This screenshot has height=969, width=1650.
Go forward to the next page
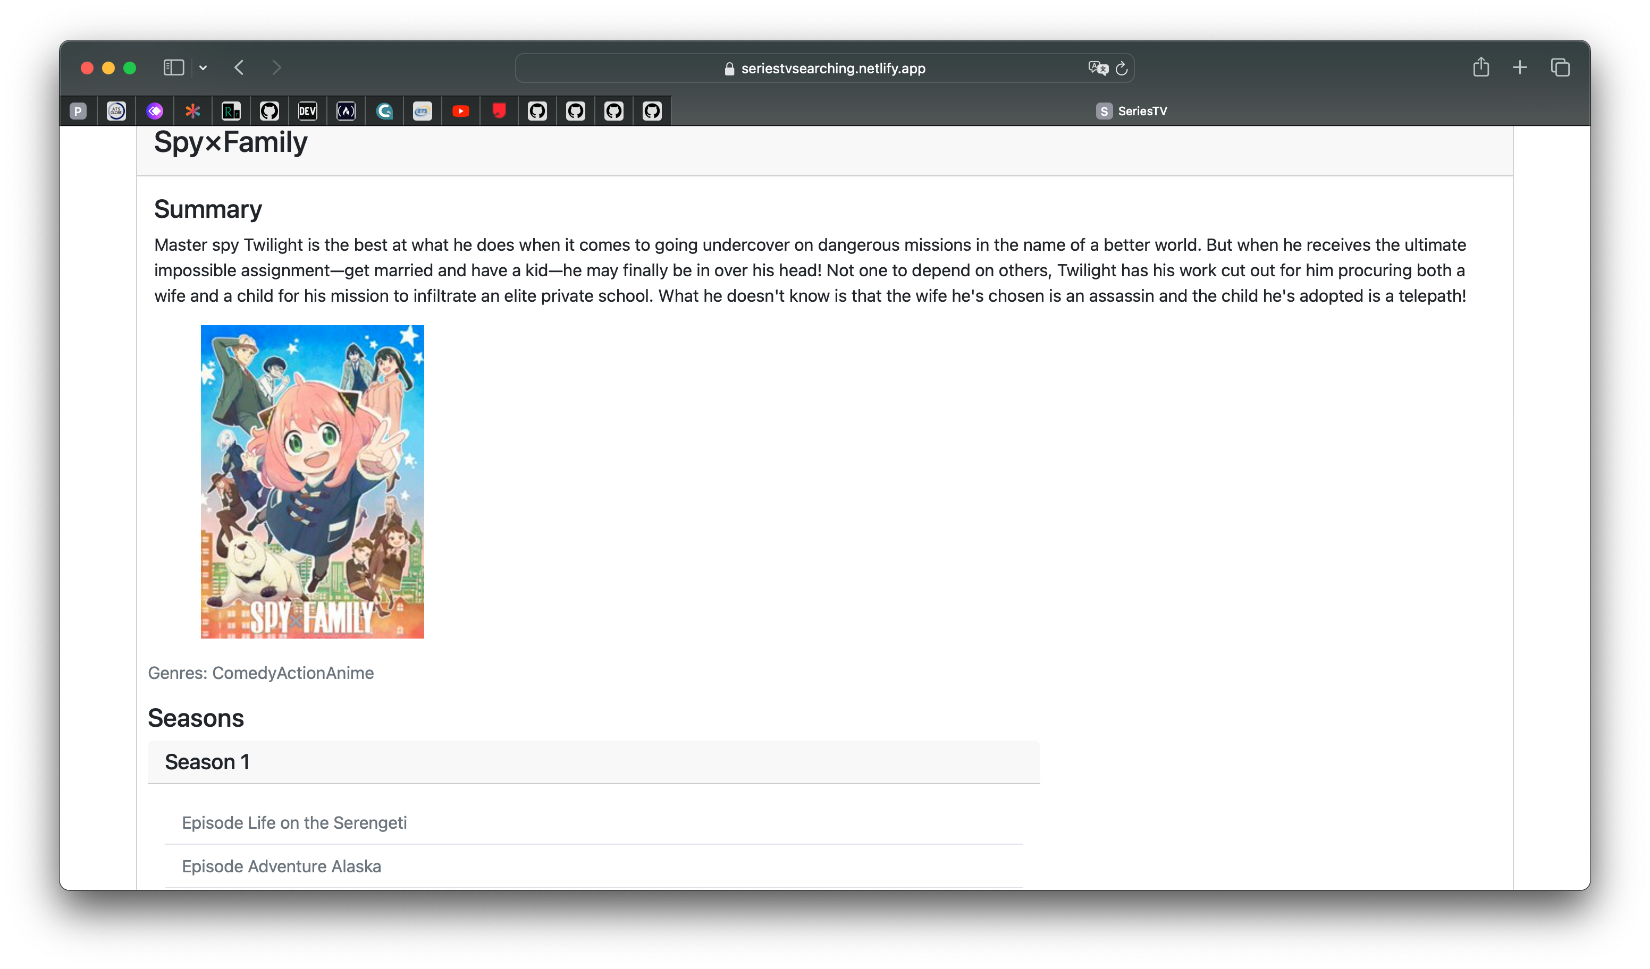pos(276,67)
